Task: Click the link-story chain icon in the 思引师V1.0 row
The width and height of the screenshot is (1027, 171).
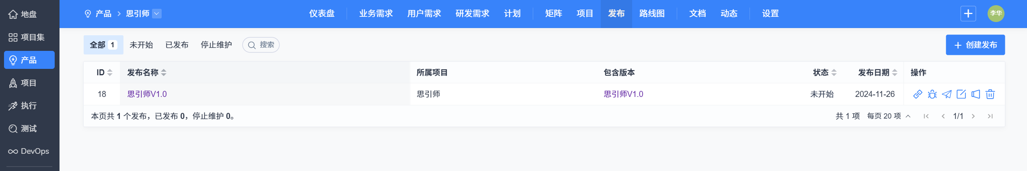Action: point(918,94)
